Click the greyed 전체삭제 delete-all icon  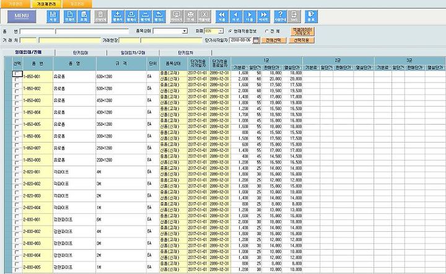[x=101, y=17]
